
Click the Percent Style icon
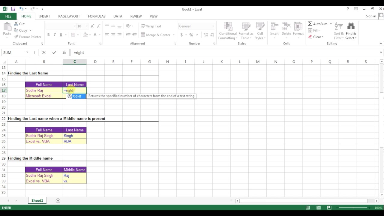pyautogui.click(x=191, y=35)
